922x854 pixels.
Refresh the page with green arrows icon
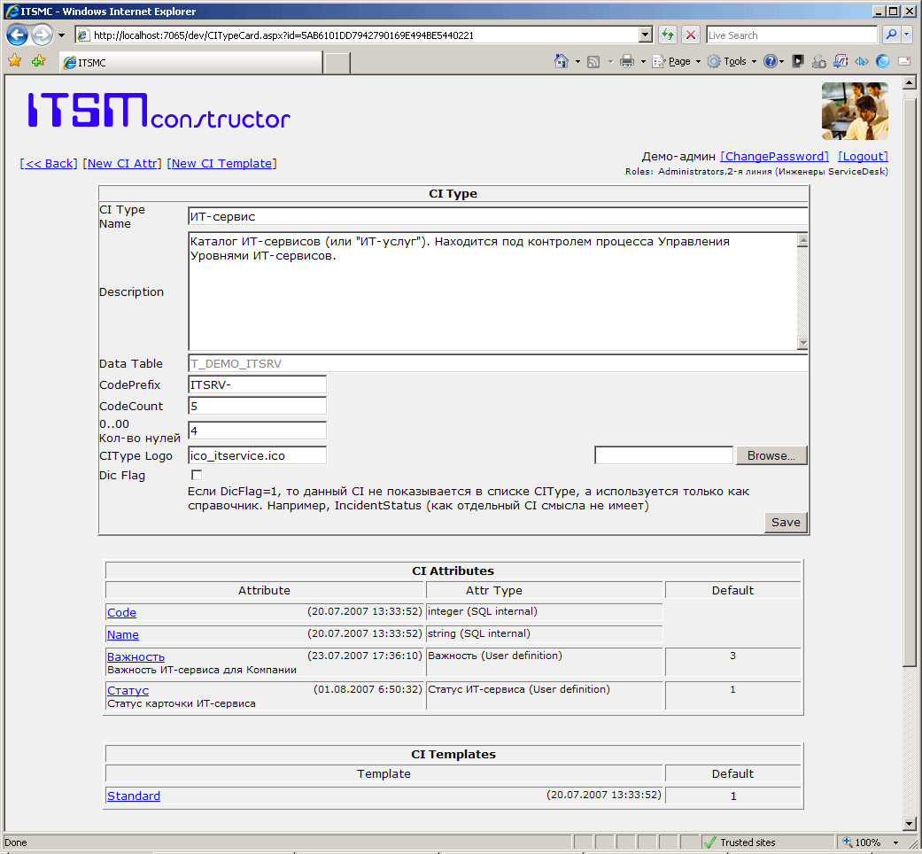[668, 35]
